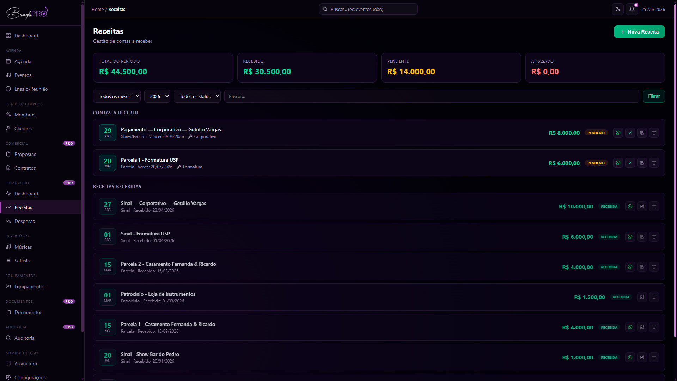Apply filters with the Filtrar button

tap(654, 96)
